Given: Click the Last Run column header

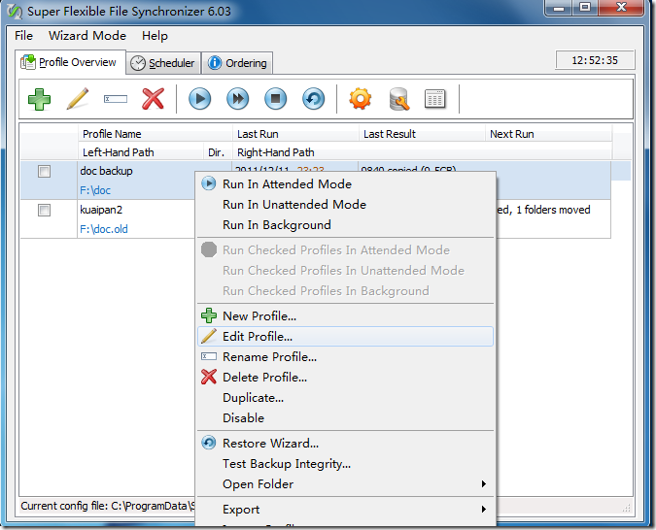Looking at the screenshot, I should tap(295, 134).
